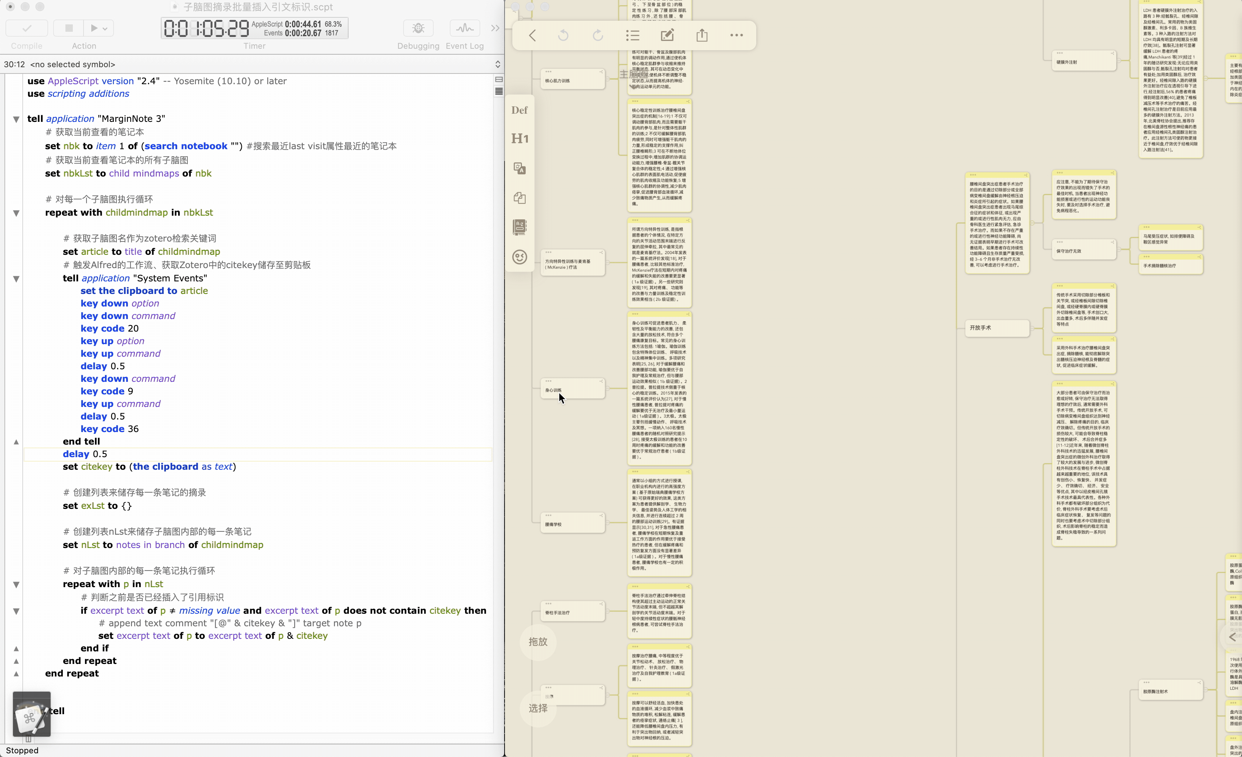Collapse the repeat with p in nLst block
This screenshot has width=1242, height=757.
[16, 585]
